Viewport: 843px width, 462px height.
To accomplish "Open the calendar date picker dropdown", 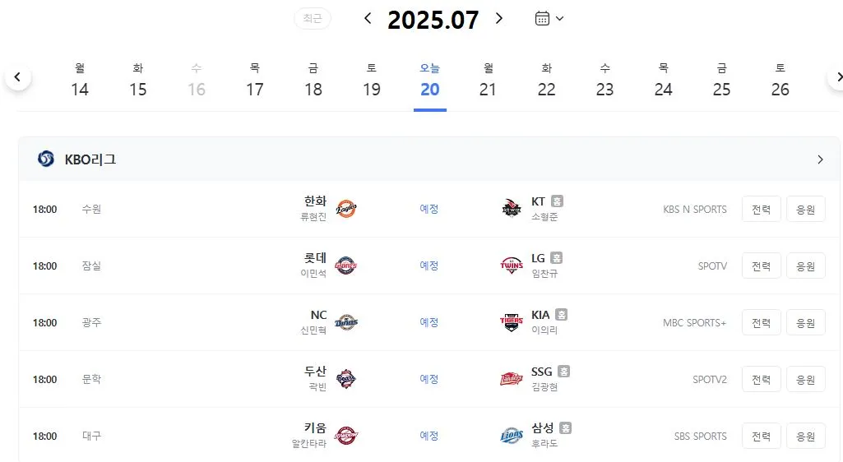I will (549, 19).
